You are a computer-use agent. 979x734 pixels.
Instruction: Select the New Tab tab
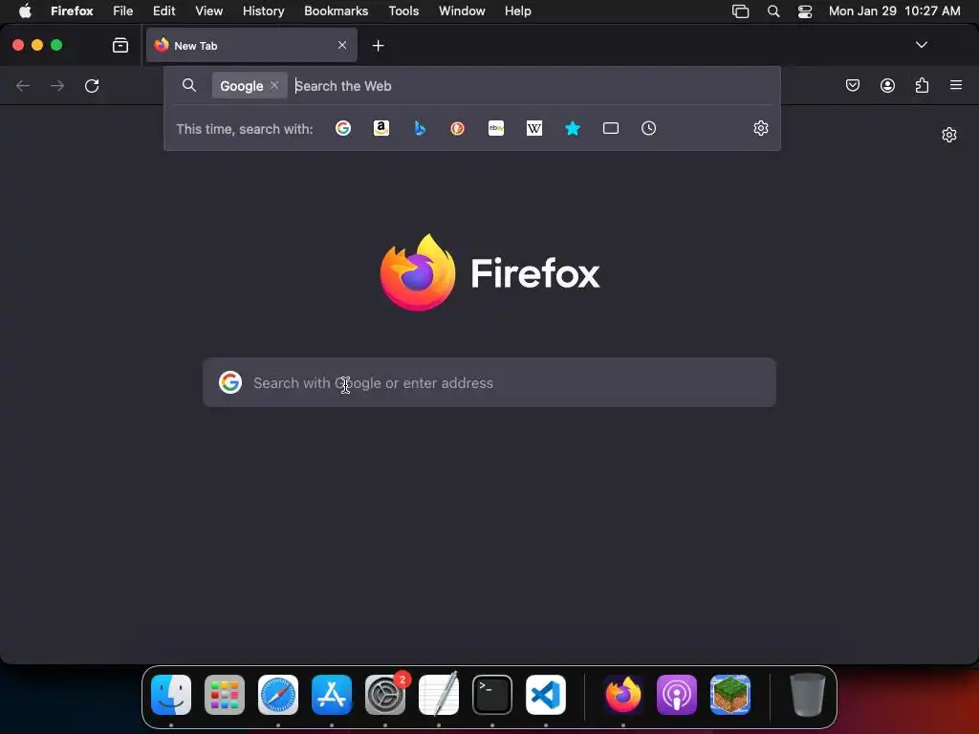click(x=251, y=45)
